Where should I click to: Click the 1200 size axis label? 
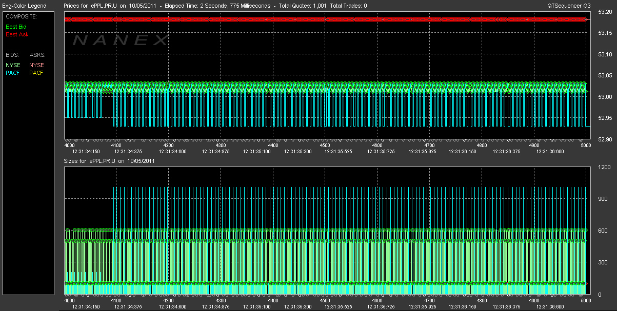click(x=604, y=168)
